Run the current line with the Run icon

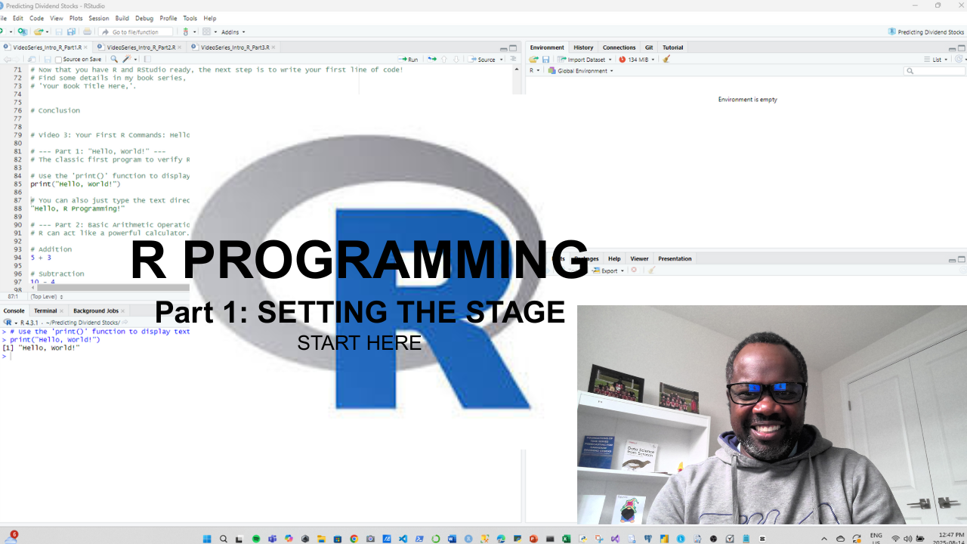click(409, 59)
